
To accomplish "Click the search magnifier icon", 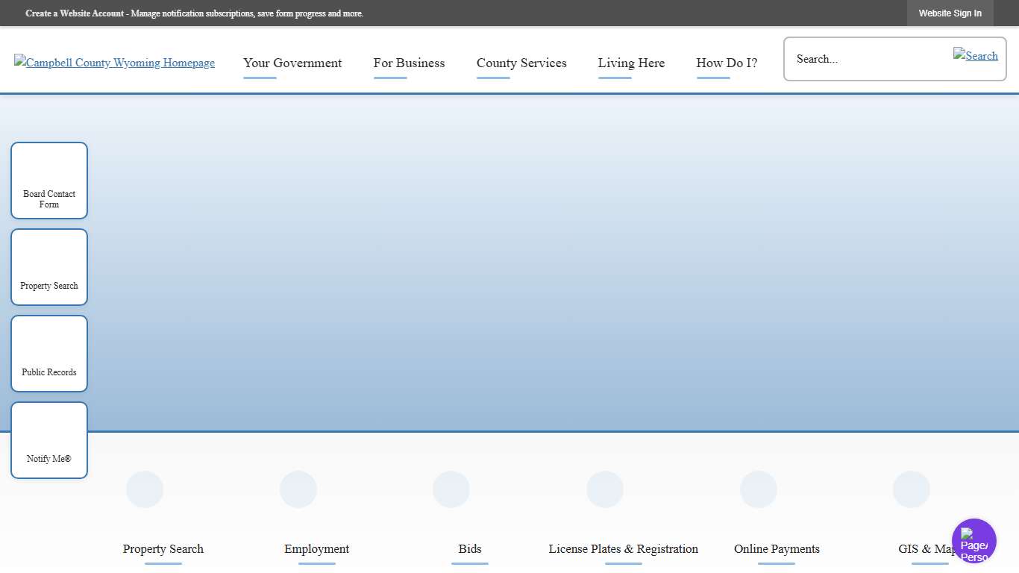I will point(975,56).
